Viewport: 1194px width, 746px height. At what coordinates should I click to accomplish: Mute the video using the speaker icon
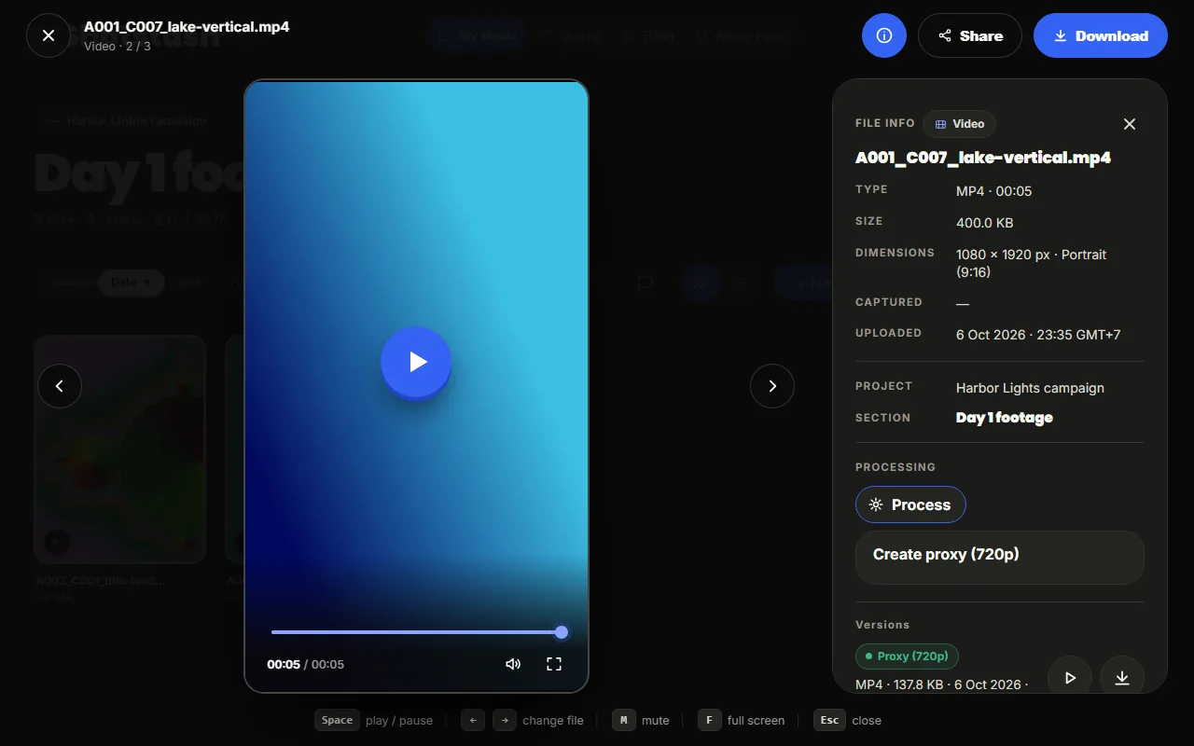[513, 664]
